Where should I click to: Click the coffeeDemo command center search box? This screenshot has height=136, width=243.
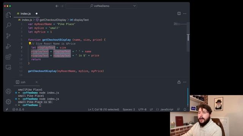[101, 6]
